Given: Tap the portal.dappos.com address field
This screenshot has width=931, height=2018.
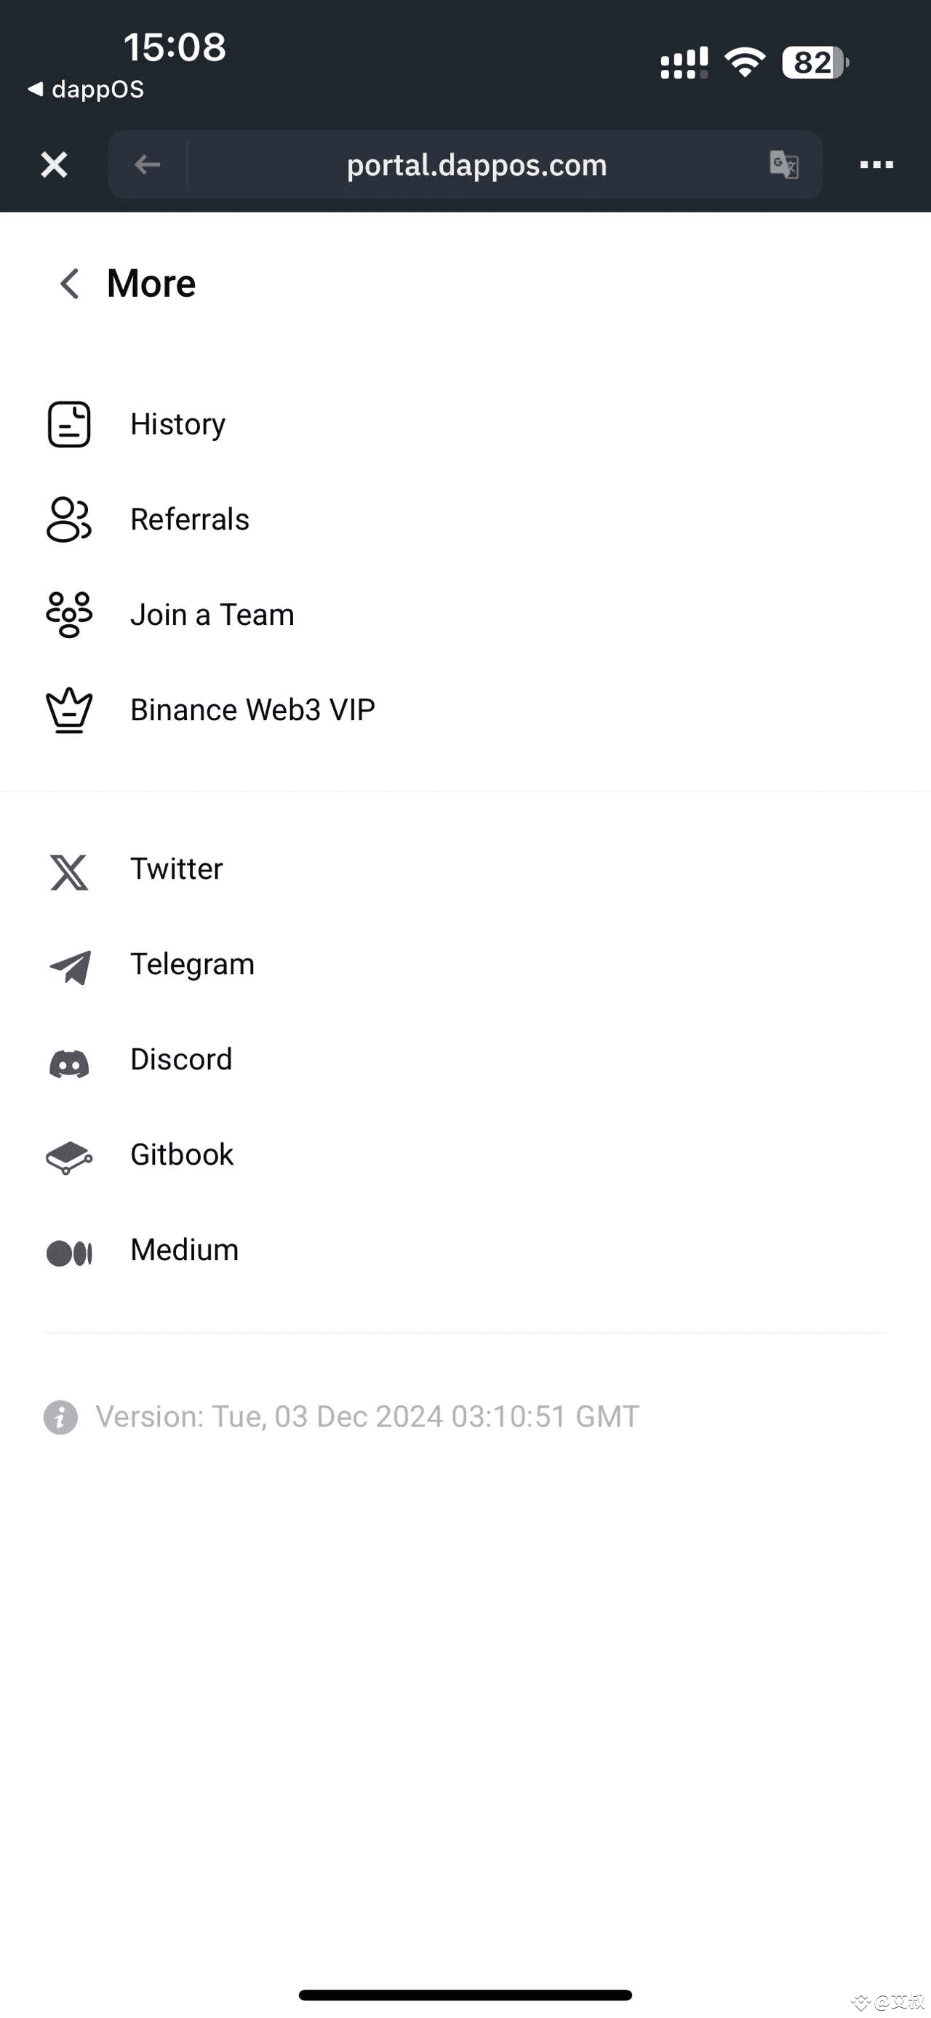Looking at the screenshot, I should [477, 164].
